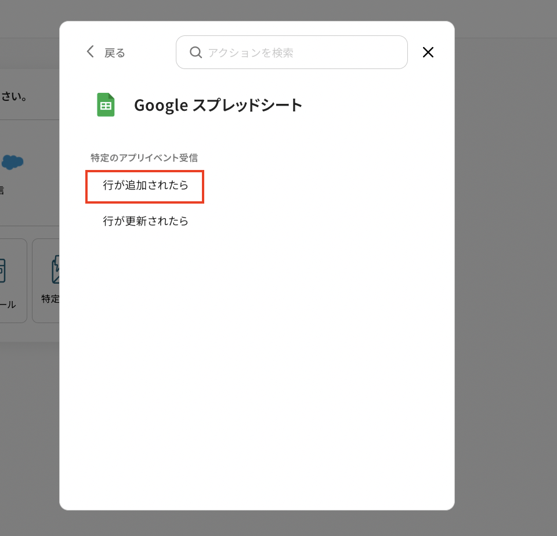Click the Google スプレッドシート title text
The height and width of the screenshot is (536, 557).
coord(218,105)
